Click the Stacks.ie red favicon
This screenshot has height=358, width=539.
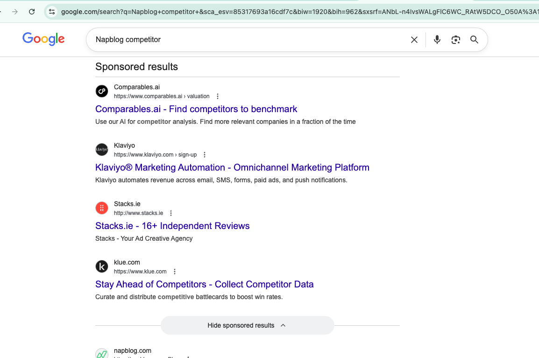102,208
